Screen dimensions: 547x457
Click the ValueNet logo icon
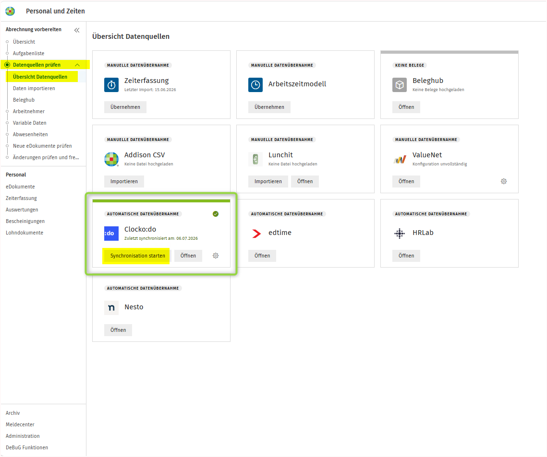click(400, 159)
